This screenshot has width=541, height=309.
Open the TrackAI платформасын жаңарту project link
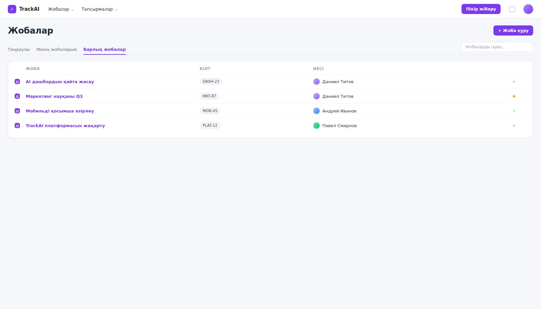(x=65, y=125)
